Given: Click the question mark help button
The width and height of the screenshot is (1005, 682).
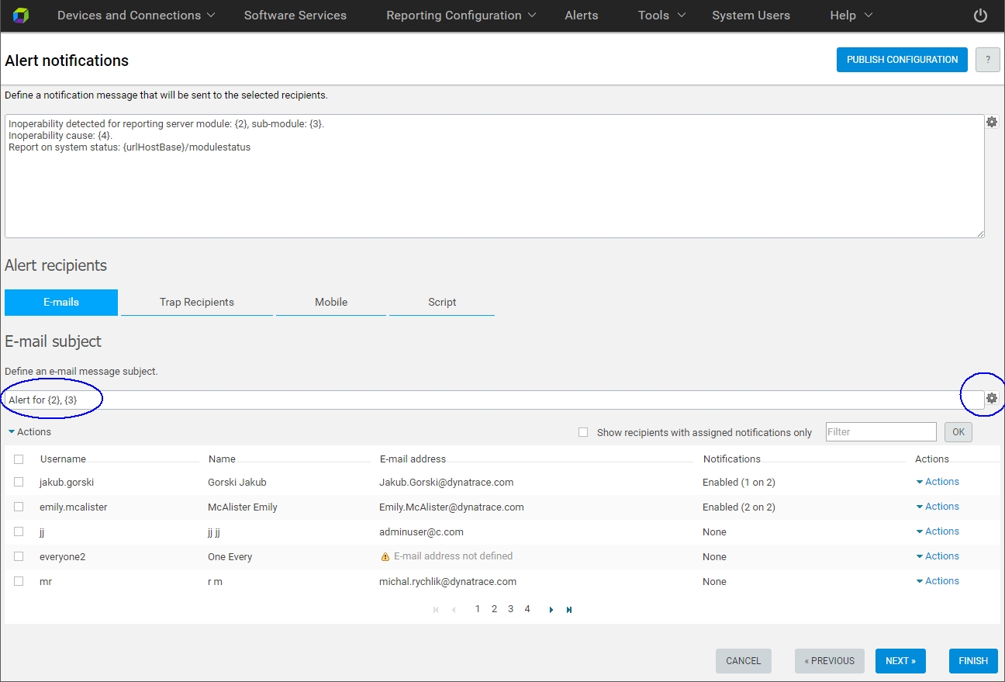Looking at the screenshot, I should (987, 60).
